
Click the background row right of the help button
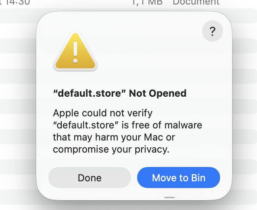(x=245, y=31)
